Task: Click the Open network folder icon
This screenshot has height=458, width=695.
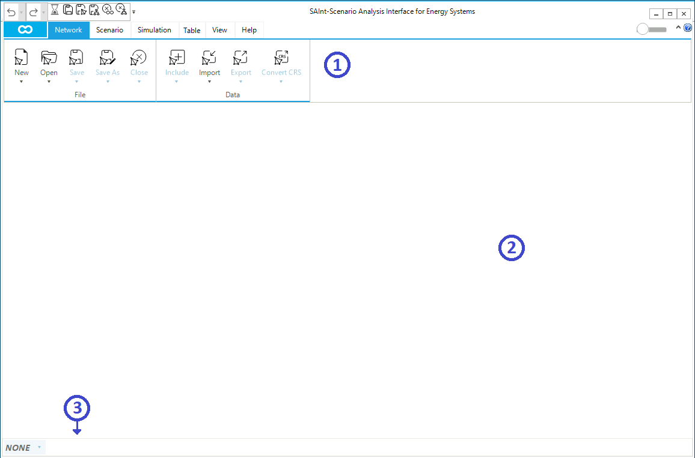Action: (x=49, y=58)
